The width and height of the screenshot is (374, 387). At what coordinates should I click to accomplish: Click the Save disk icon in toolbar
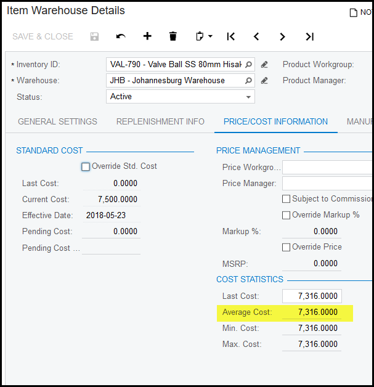tap(94, 36)
